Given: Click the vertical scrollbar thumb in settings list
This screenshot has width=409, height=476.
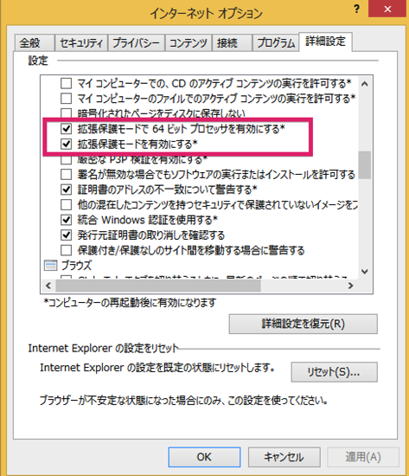Looking at the screenshot, I should [365, 165].
